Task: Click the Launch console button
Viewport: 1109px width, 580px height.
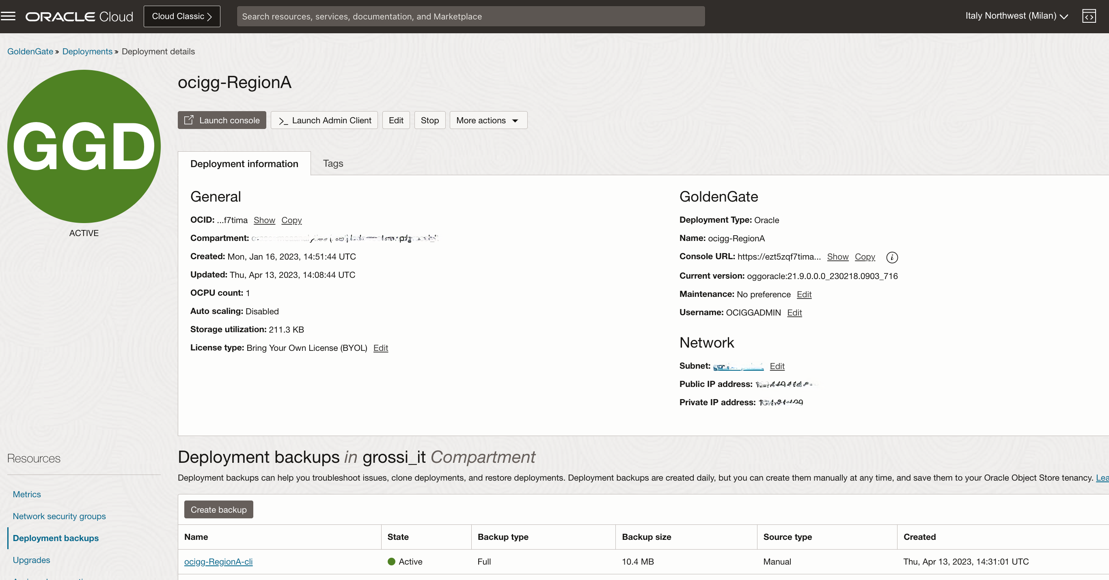Action: pos(222,120)
